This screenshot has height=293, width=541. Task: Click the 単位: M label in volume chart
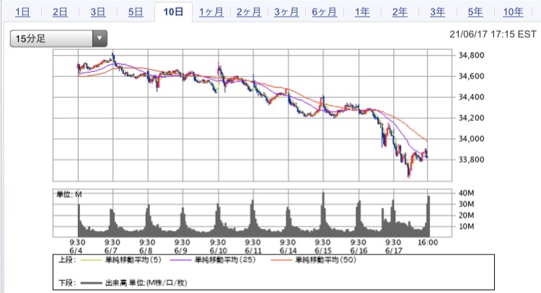click(69, 194)
